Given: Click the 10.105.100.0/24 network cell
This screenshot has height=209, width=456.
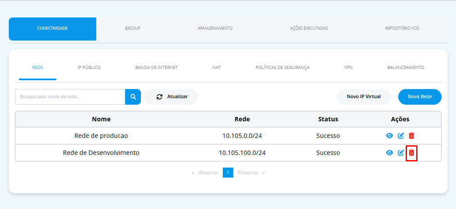Looking at the screenshot, I should tap(242, 153).
